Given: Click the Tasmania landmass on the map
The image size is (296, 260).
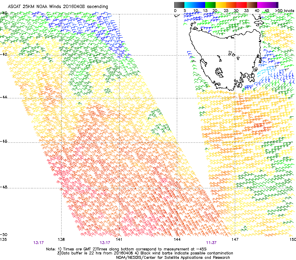Looking at the screenshot, I should pyautogui.click(x=225, y=60).
